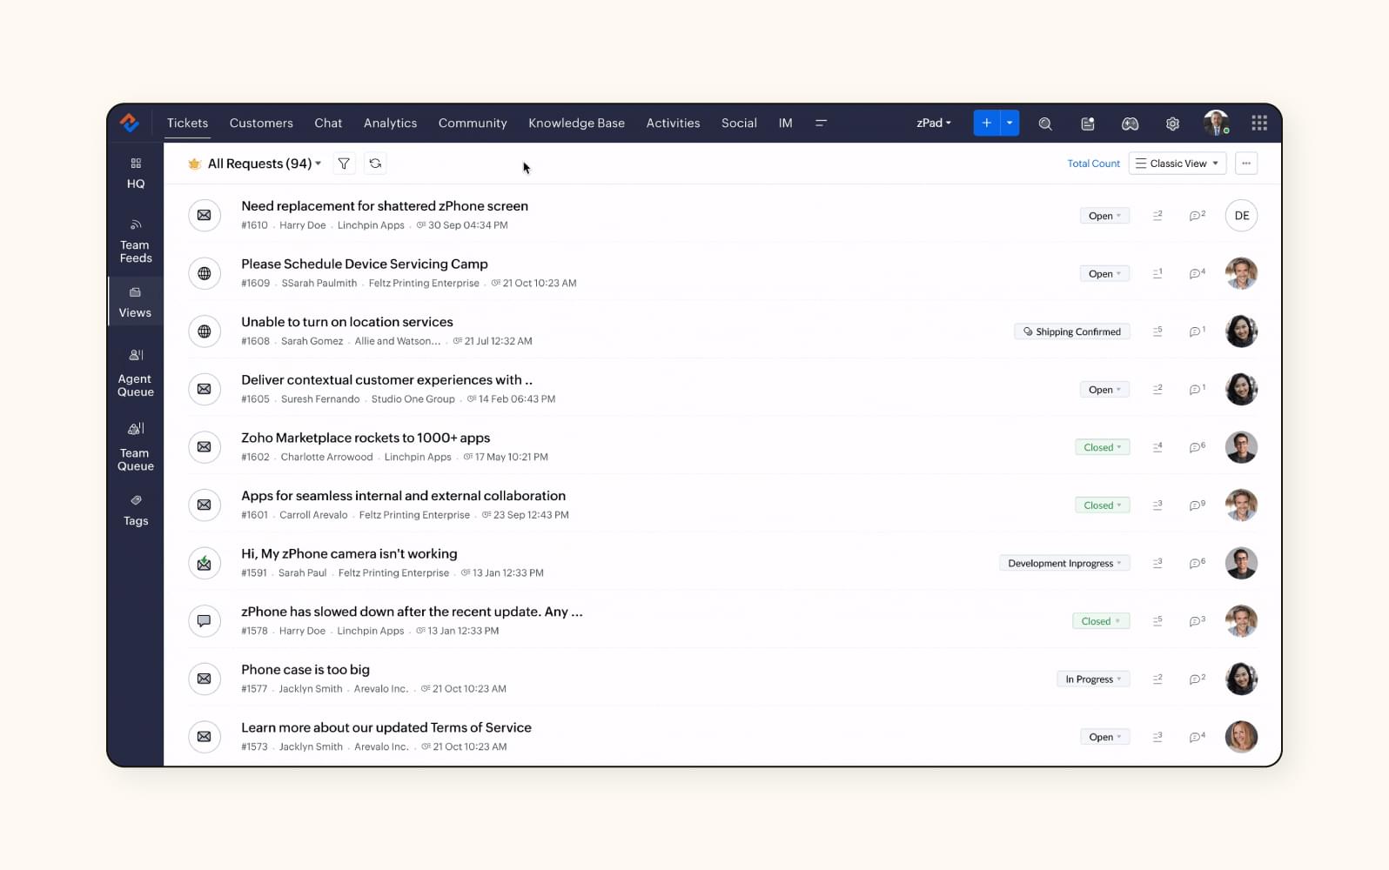Open Team Feeds in the sidebar

click(136, 241)
